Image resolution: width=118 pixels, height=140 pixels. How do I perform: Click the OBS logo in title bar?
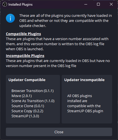tap(5, 4)
